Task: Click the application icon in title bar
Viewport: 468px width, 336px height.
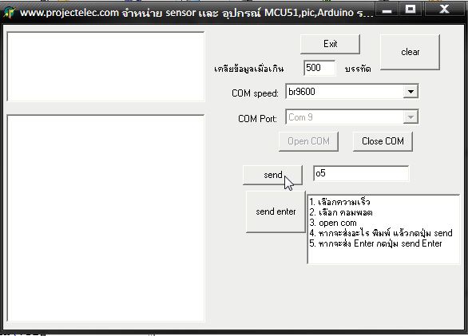Action: tap(10, 13)
